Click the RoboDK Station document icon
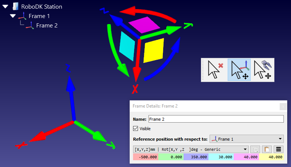This screenshot has width=291, height=167. pos(15,6)
